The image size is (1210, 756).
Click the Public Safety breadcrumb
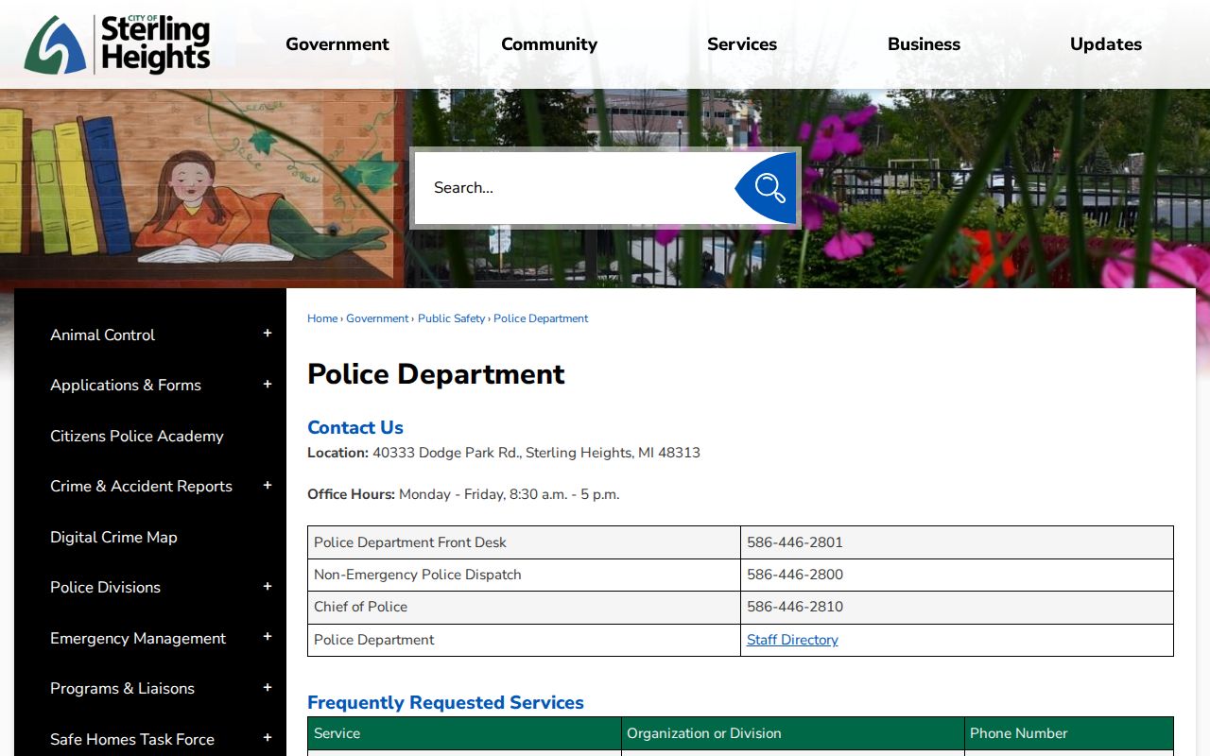(x=451, y=318)
